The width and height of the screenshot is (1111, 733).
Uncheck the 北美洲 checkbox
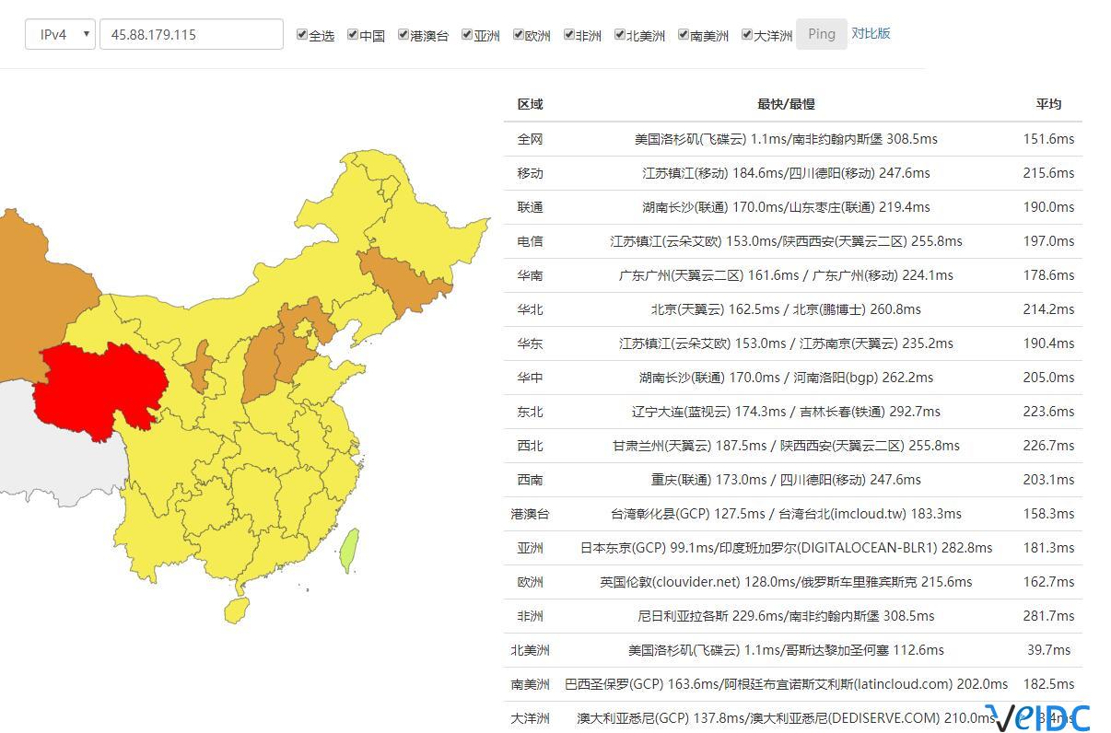point(620,35)
